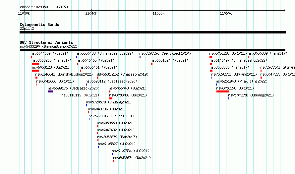Screen dimensions: 295x174
Task: Open nsv6056298 (Wu2021) variant
Action: [235, 88]
